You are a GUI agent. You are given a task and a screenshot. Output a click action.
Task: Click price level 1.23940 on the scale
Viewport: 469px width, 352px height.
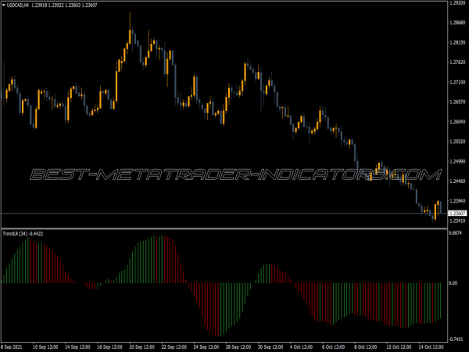click(x=457, y=201)
